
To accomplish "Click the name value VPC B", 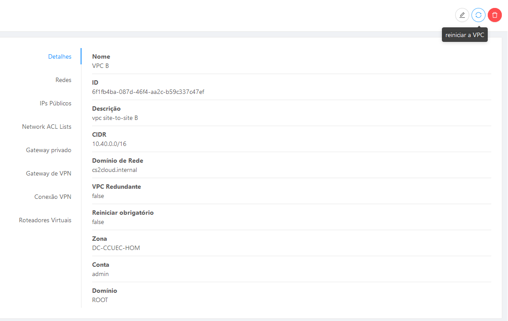I will pyautogui.click(x=100, y=66).
